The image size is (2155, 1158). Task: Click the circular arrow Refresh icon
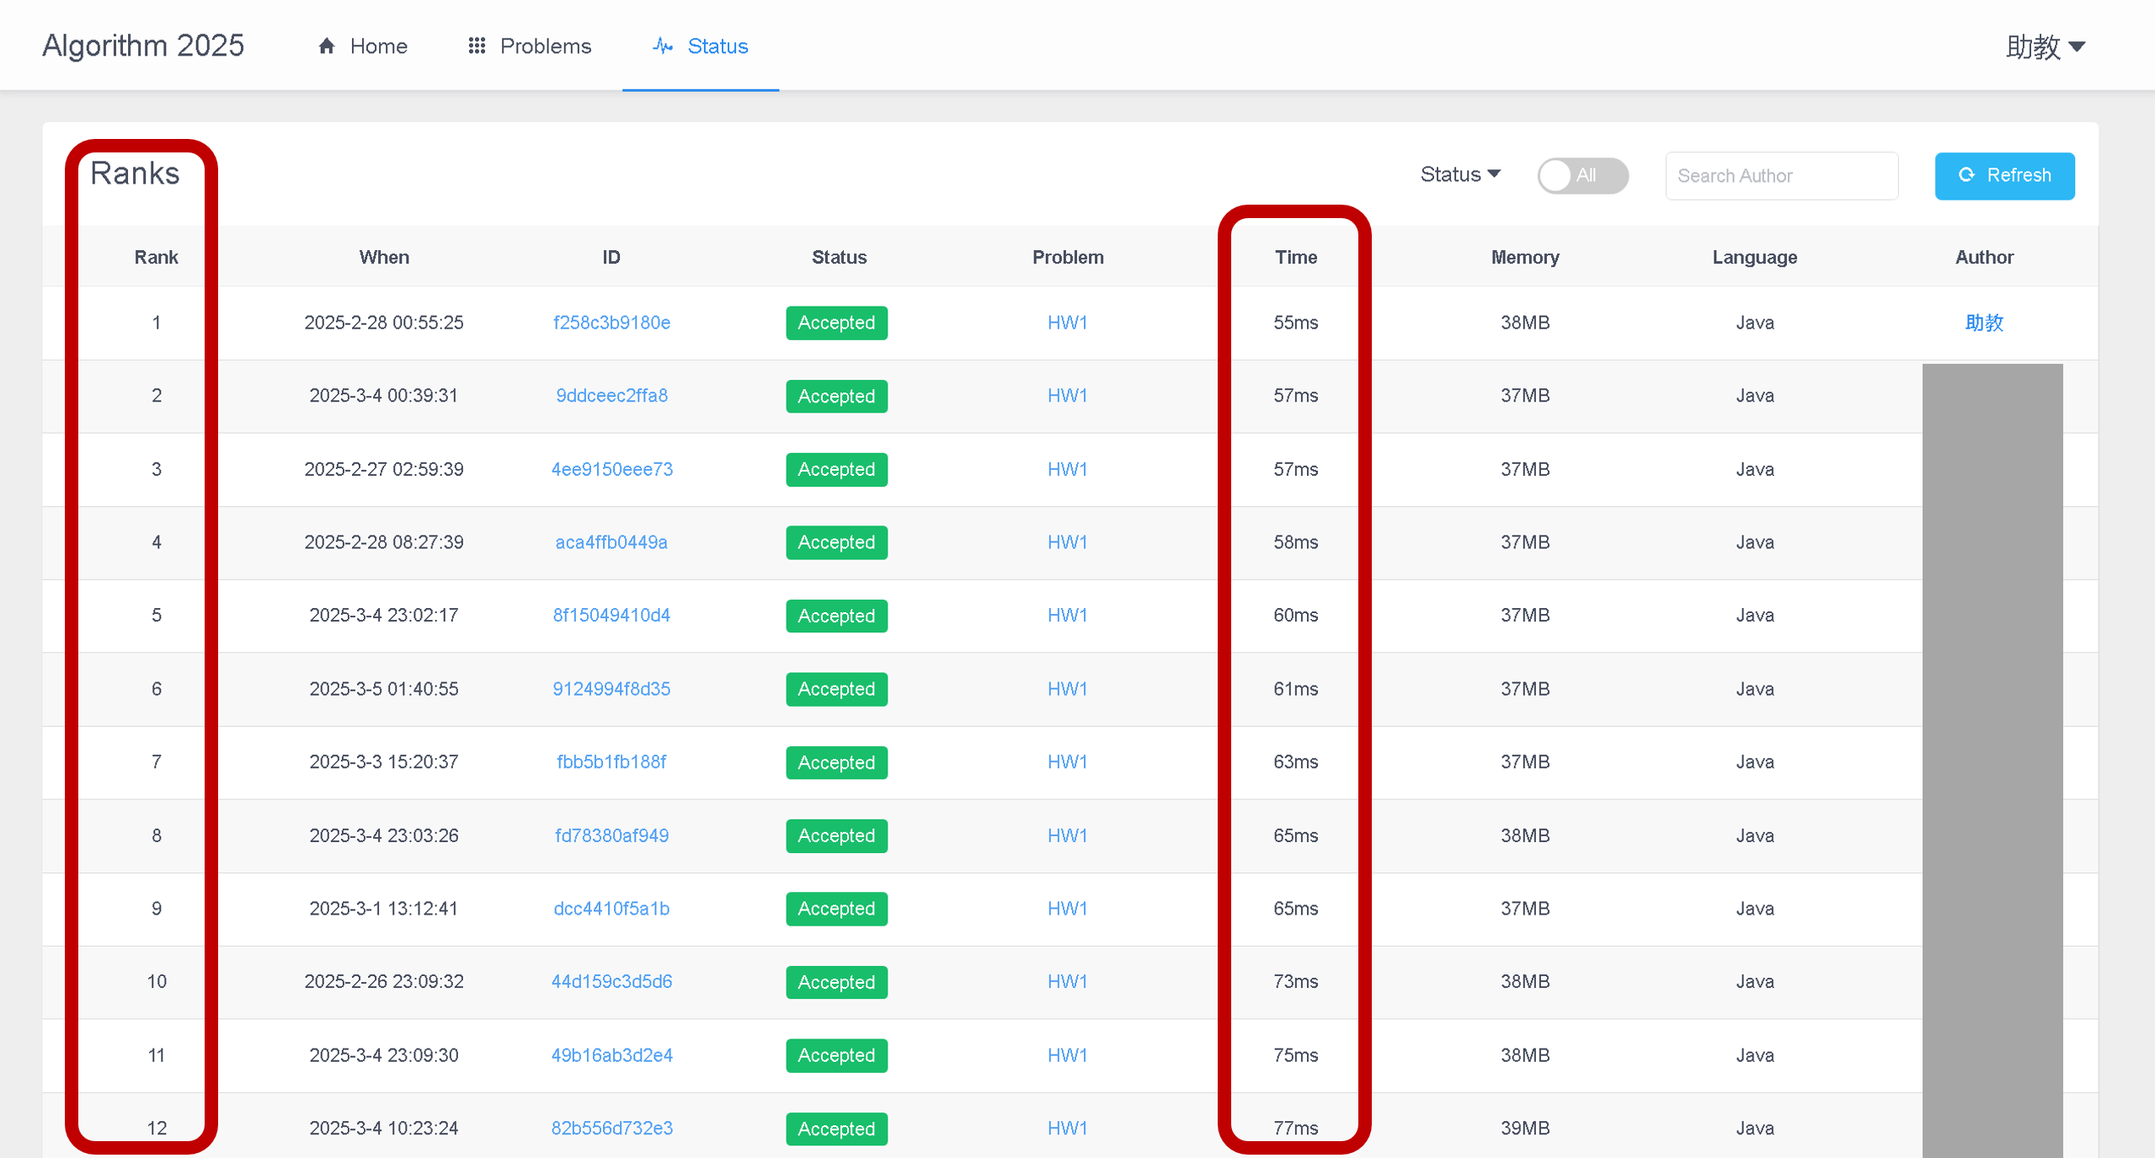pyautogui.click(x=1966, y=175)
